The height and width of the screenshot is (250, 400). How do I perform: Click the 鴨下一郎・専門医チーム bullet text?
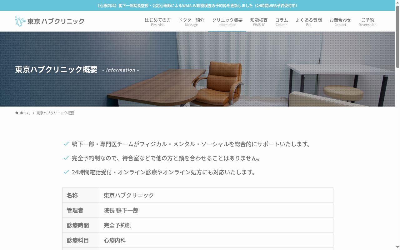click(x=192, y=144)
